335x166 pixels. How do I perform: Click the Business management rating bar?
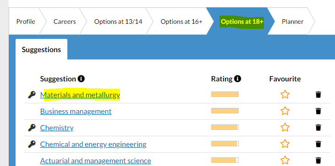pyautogui.click(x=225, y=111)
